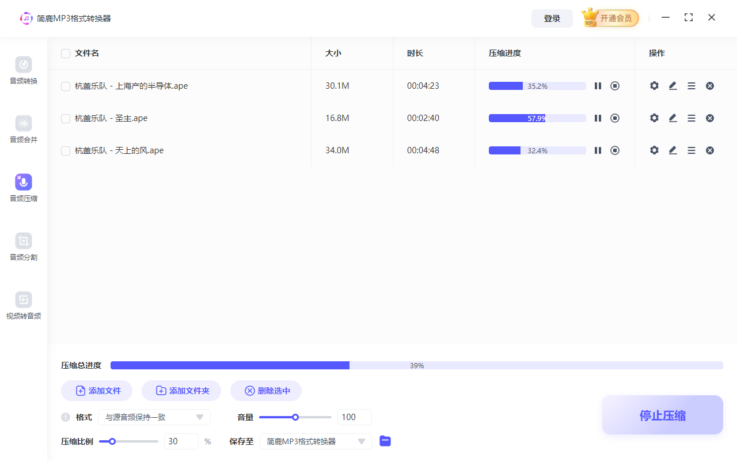Click the 登录 button at top

pyautogui.click(x=552, y=18)
